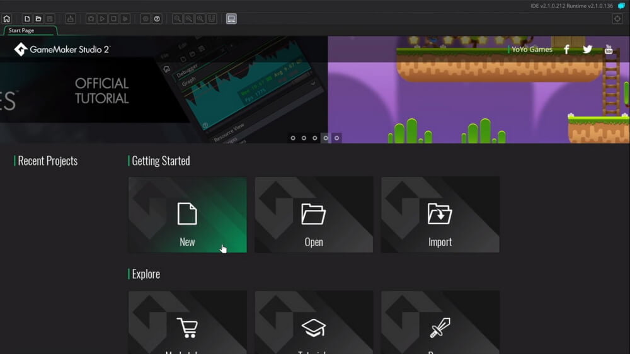This screenshot has width=630, height=354.
Task: Click the middle magnifier zoom icon
Action: (x=188, y=19)
